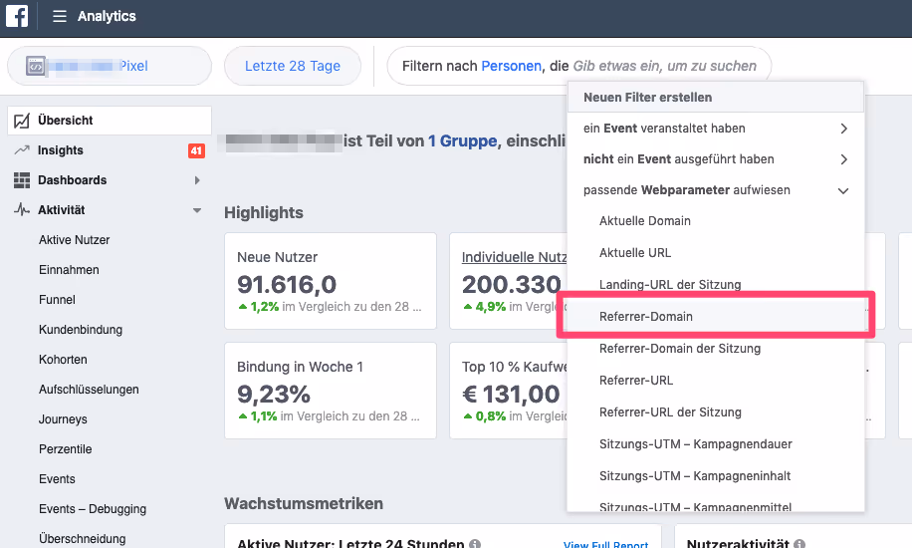The height and width of the screenshot is (548, 912).
Task: Click the Neue Nutzer highlight card
Action: pos(331,281)
